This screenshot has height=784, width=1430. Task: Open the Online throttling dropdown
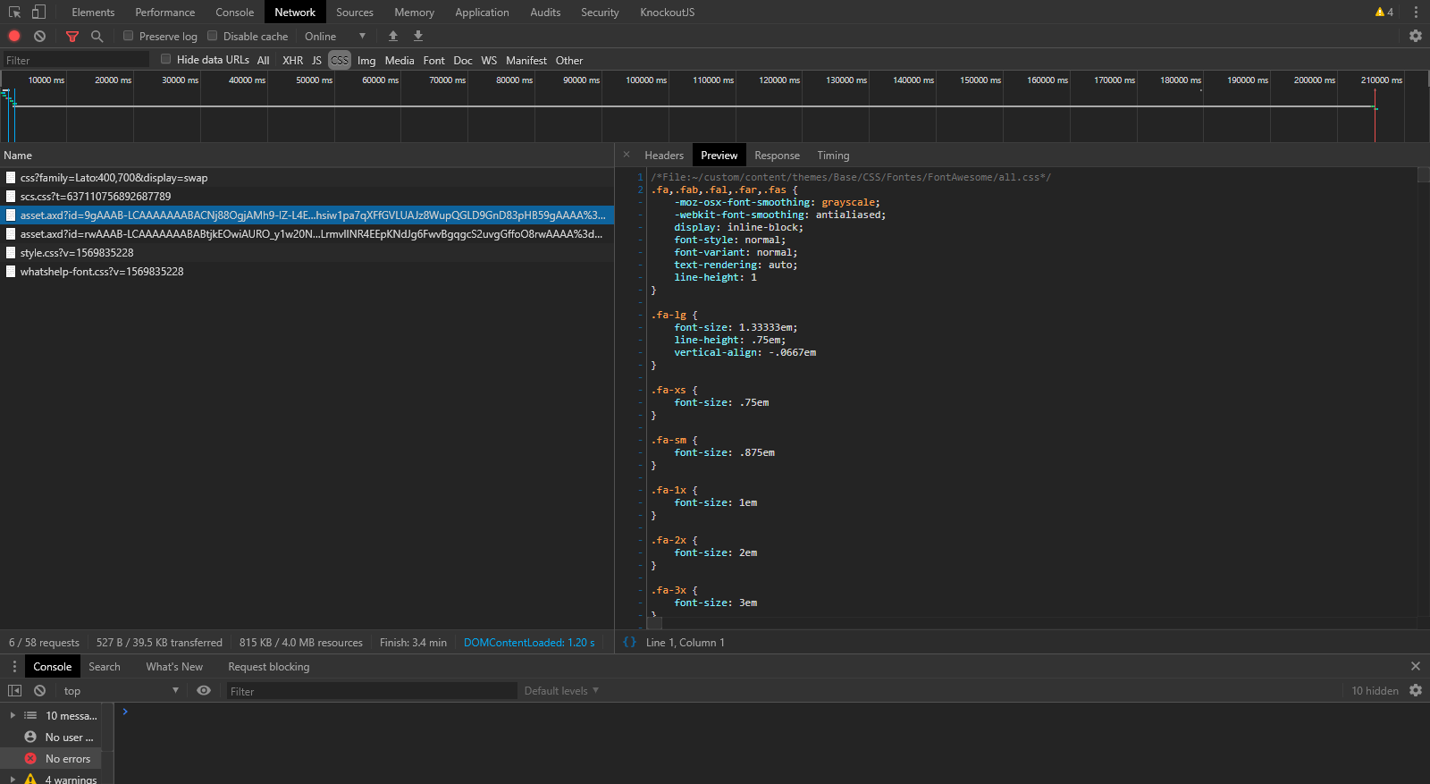(335, 36)
